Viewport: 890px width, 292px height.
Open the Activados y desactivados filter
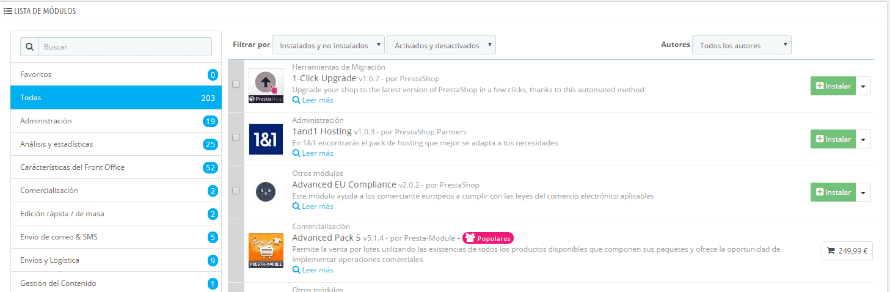pyautogui.click(x=442, y=45)
